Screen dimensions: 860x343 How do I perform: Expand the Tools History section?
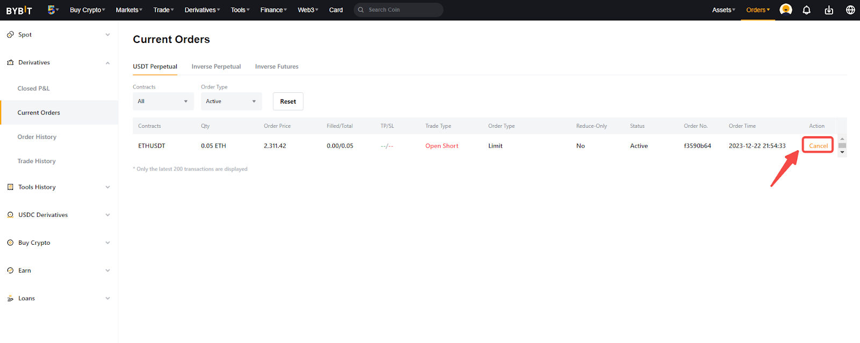[107, 187]
